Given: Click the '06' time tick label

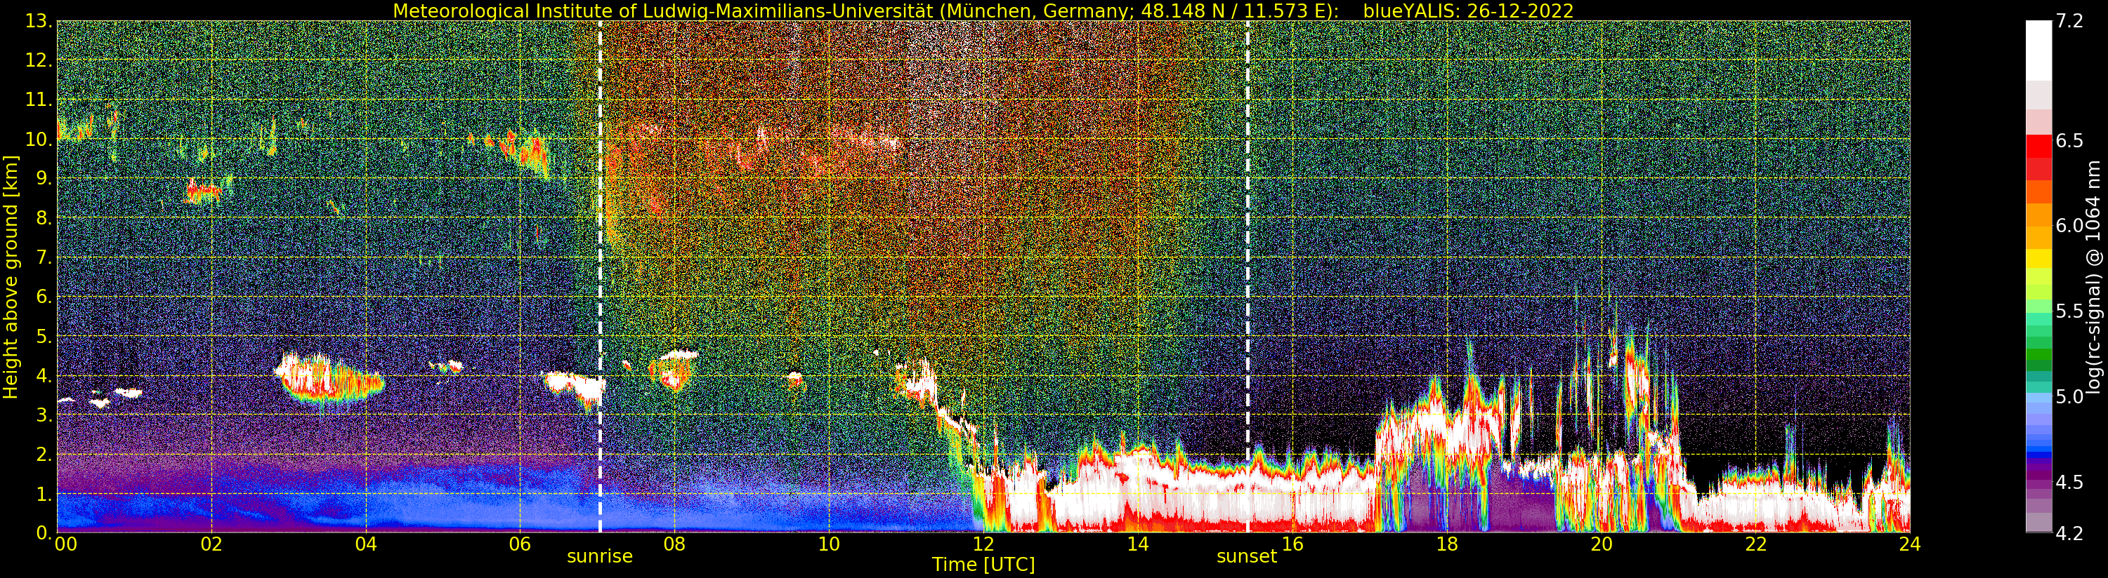Looking at the screenshot, I should (520, 544).
